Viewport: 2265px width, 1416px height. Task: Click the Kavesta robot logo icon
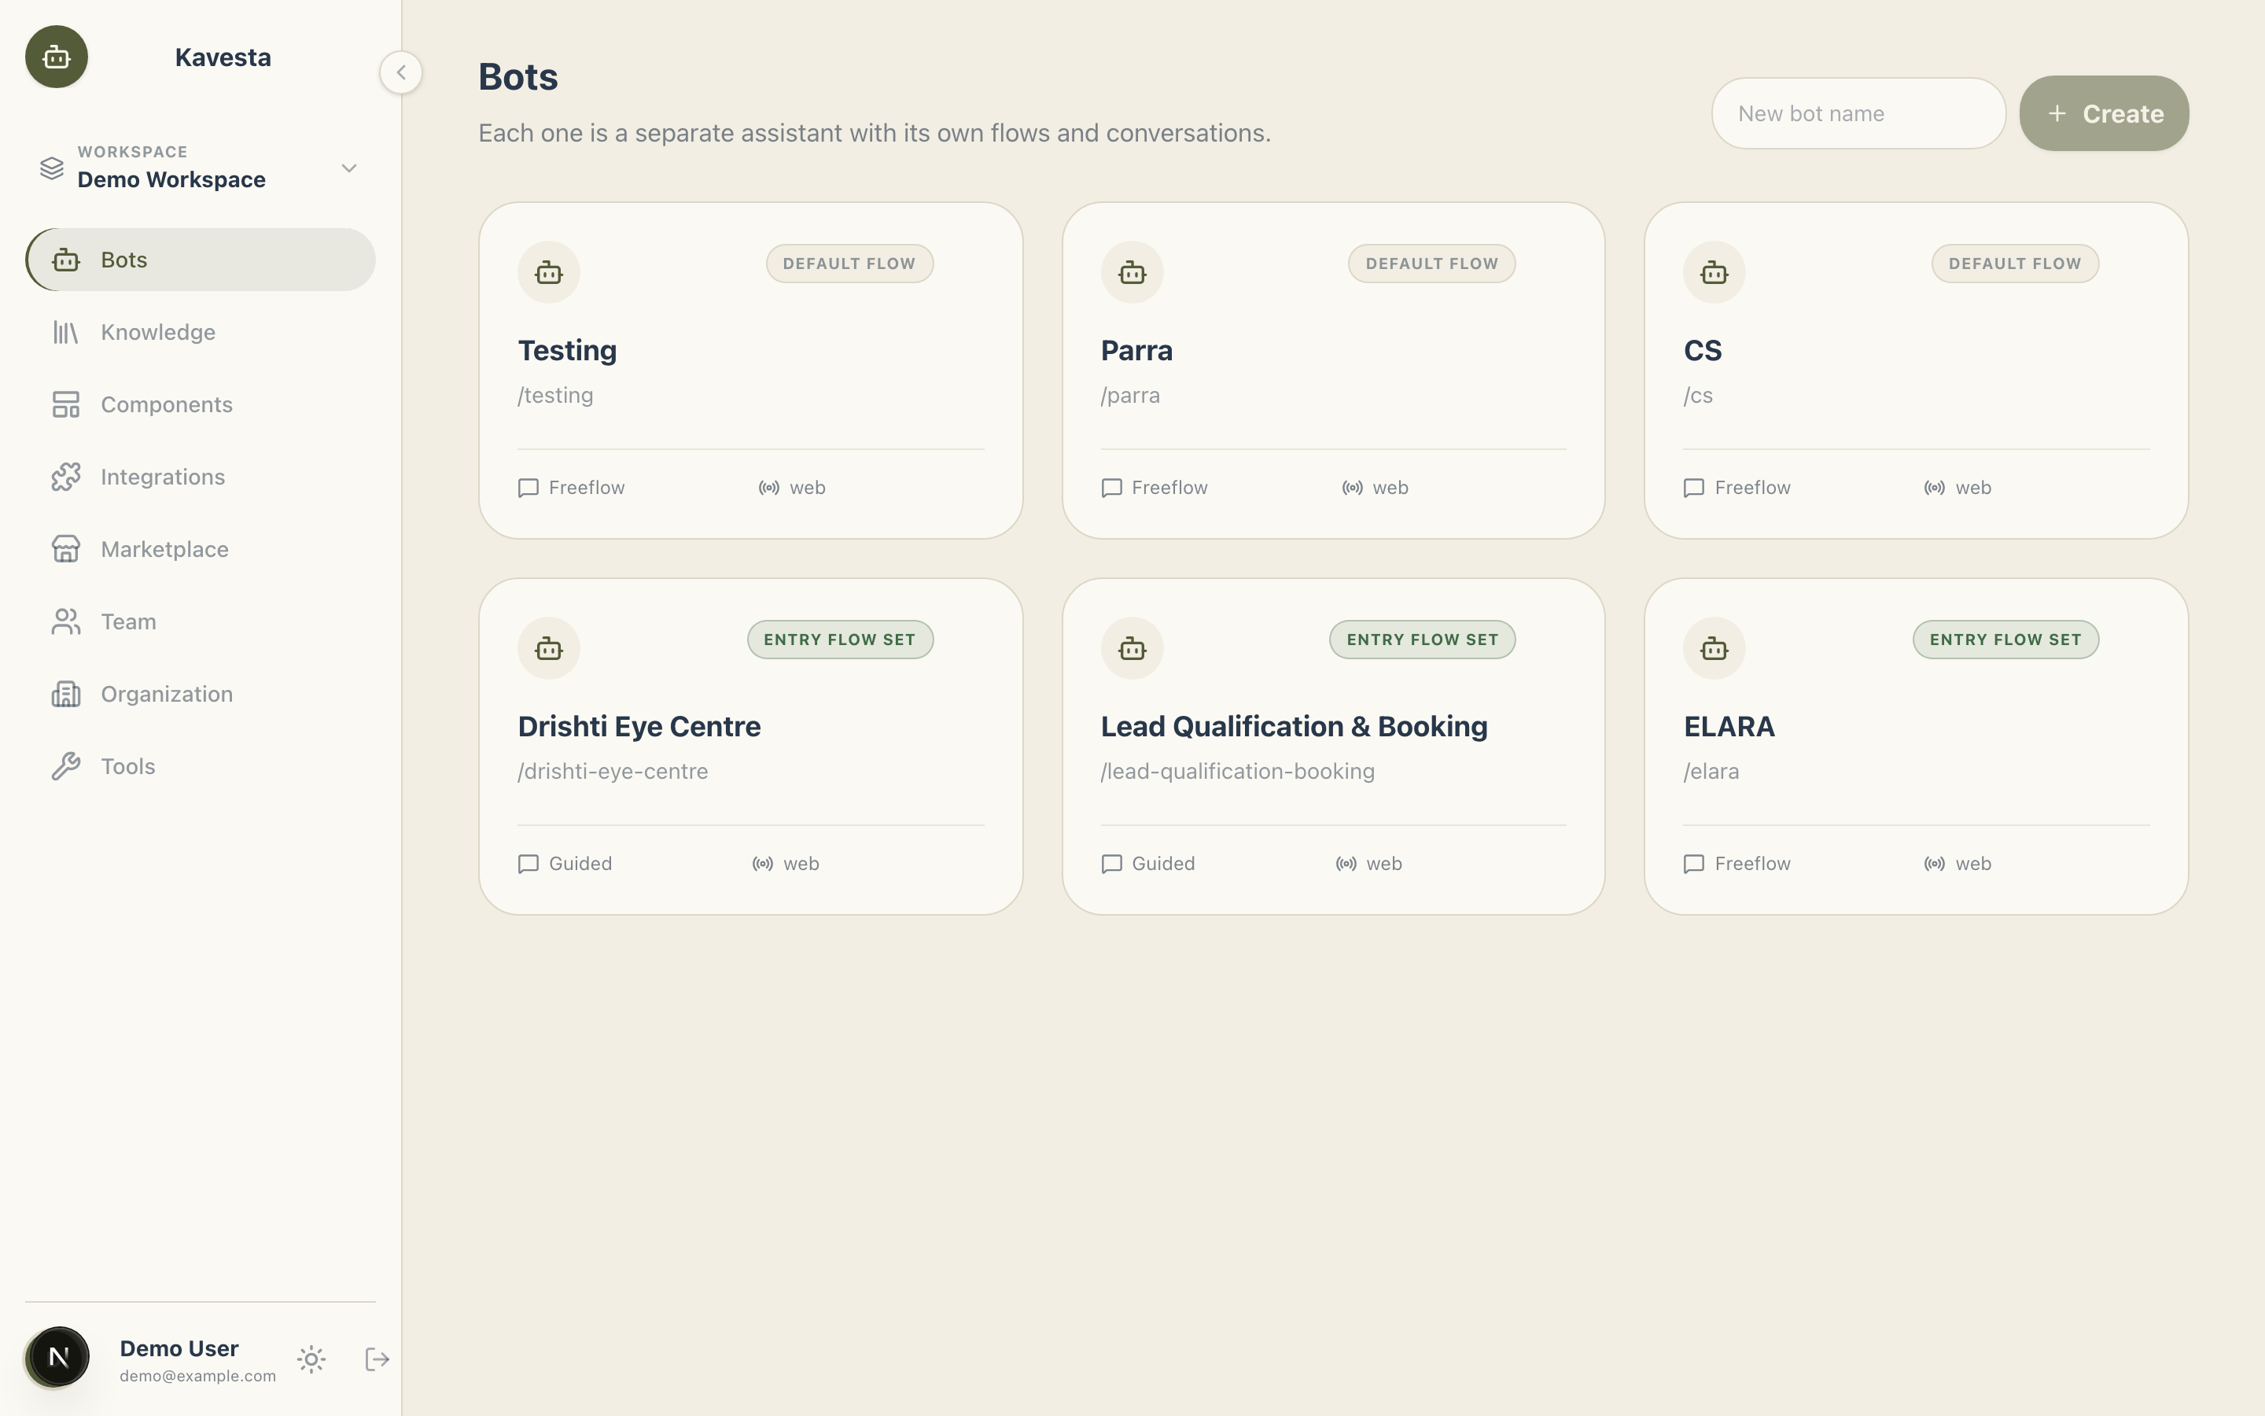point(56,57)
